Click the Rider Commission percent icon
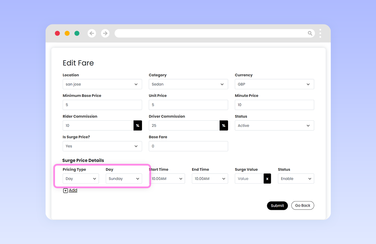This screenshot has height=244, width=376. coord(138,125)
